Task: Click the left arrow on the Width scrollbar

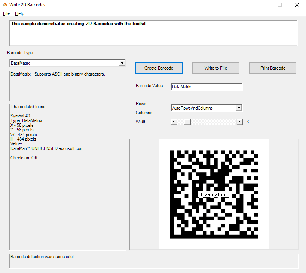Action: tap(174, 121)
